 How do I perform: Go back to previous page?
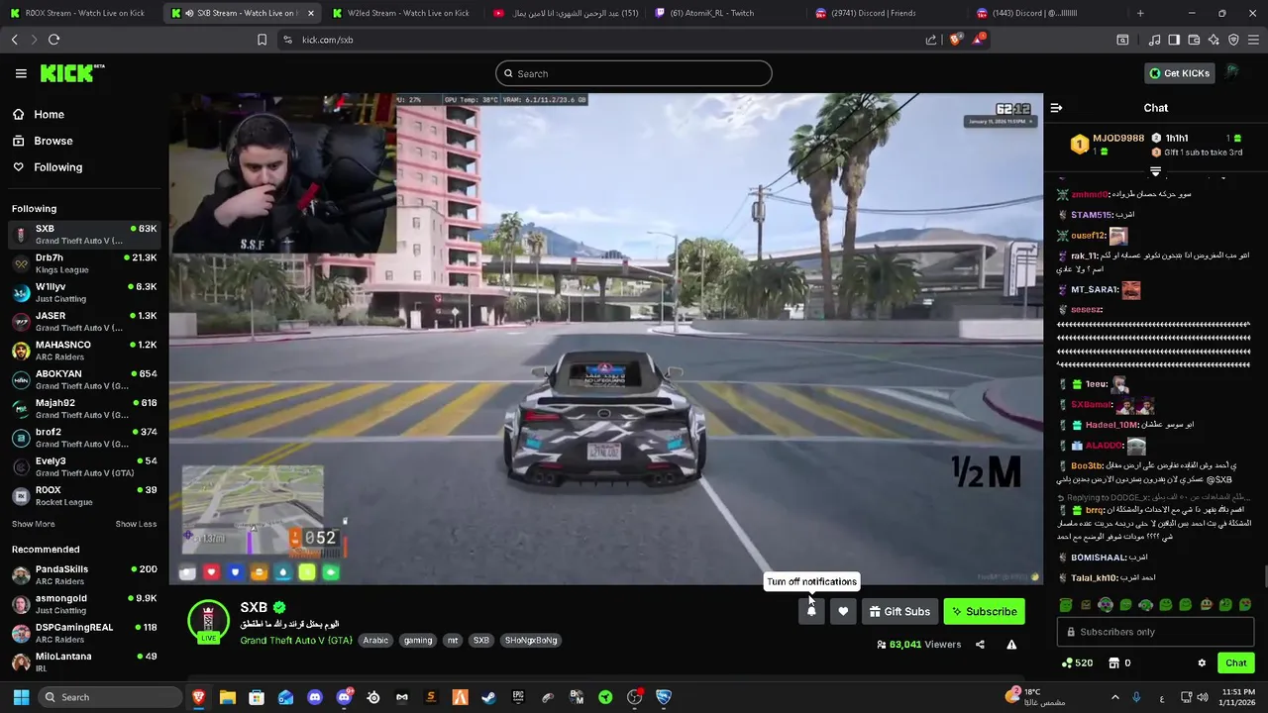(x=14, y=40)
